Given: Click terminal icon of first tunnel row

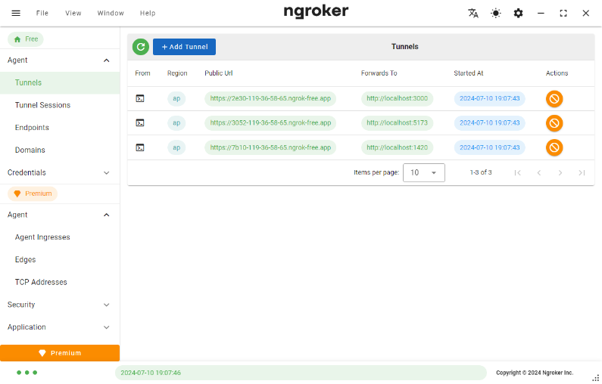Looking at the screenshot, I should click(139, 98).
